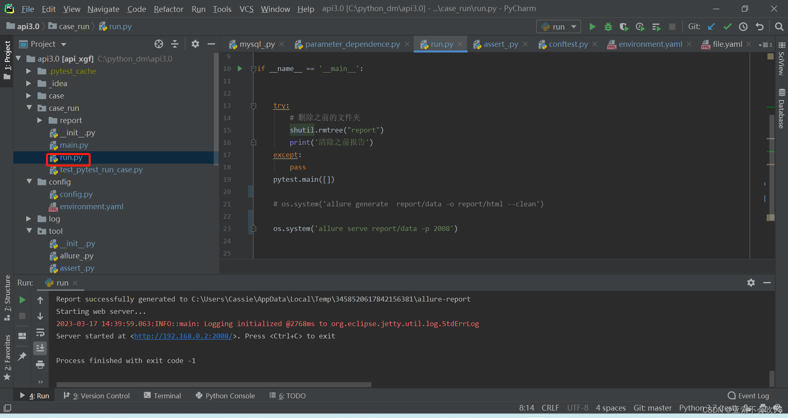Close the parameter_dependence.py tab
The image size is (788, 418).
click(407, 44)
